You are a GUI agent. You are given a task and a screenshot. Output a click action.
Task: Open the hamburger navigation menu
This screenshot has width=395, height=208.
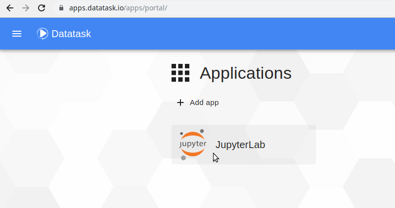[x=17, y=34]
